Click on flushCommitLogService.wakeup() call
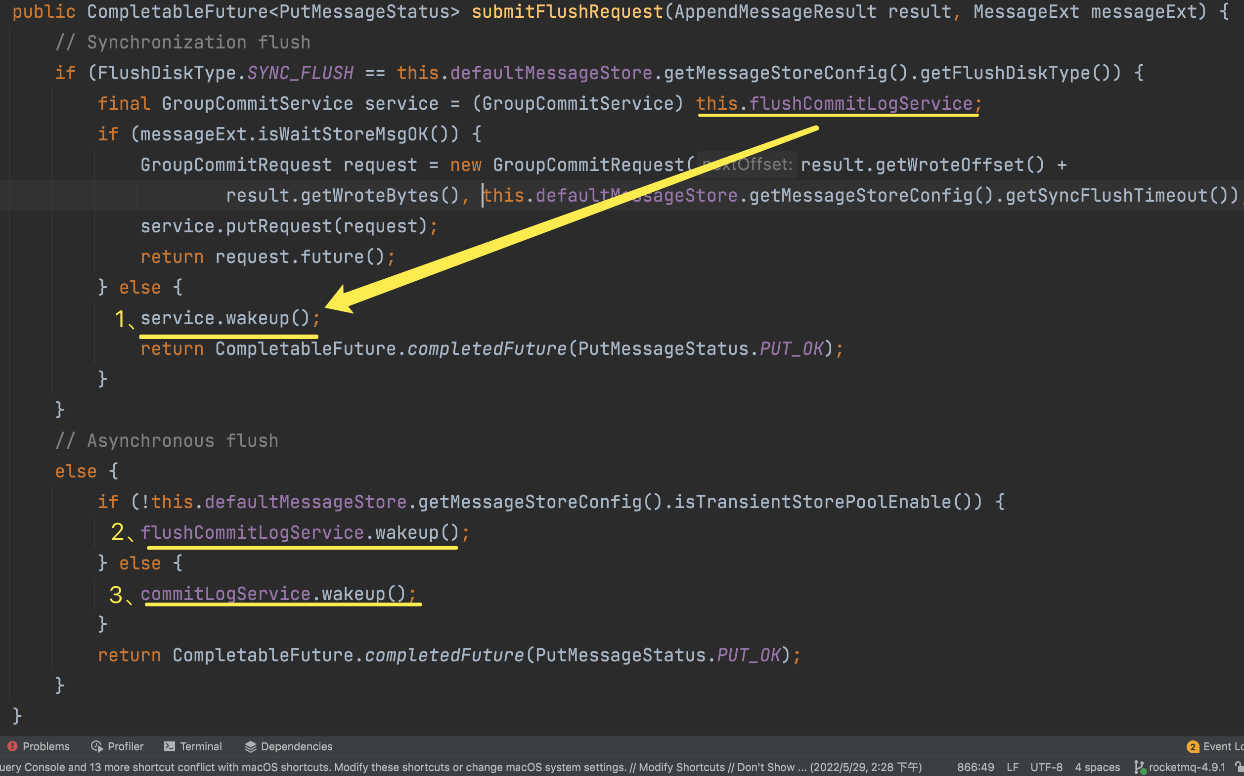 pyautogui.click(x=299, y=532)
